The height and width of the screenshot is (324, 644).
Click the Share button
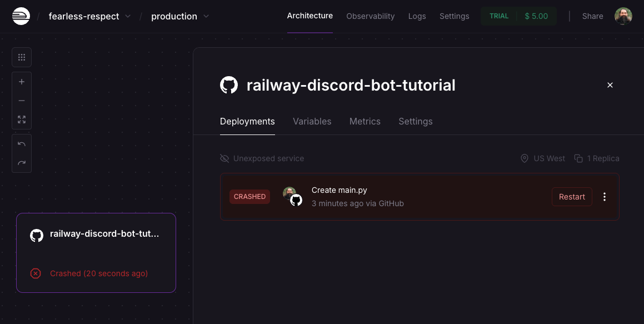[592, 16]
